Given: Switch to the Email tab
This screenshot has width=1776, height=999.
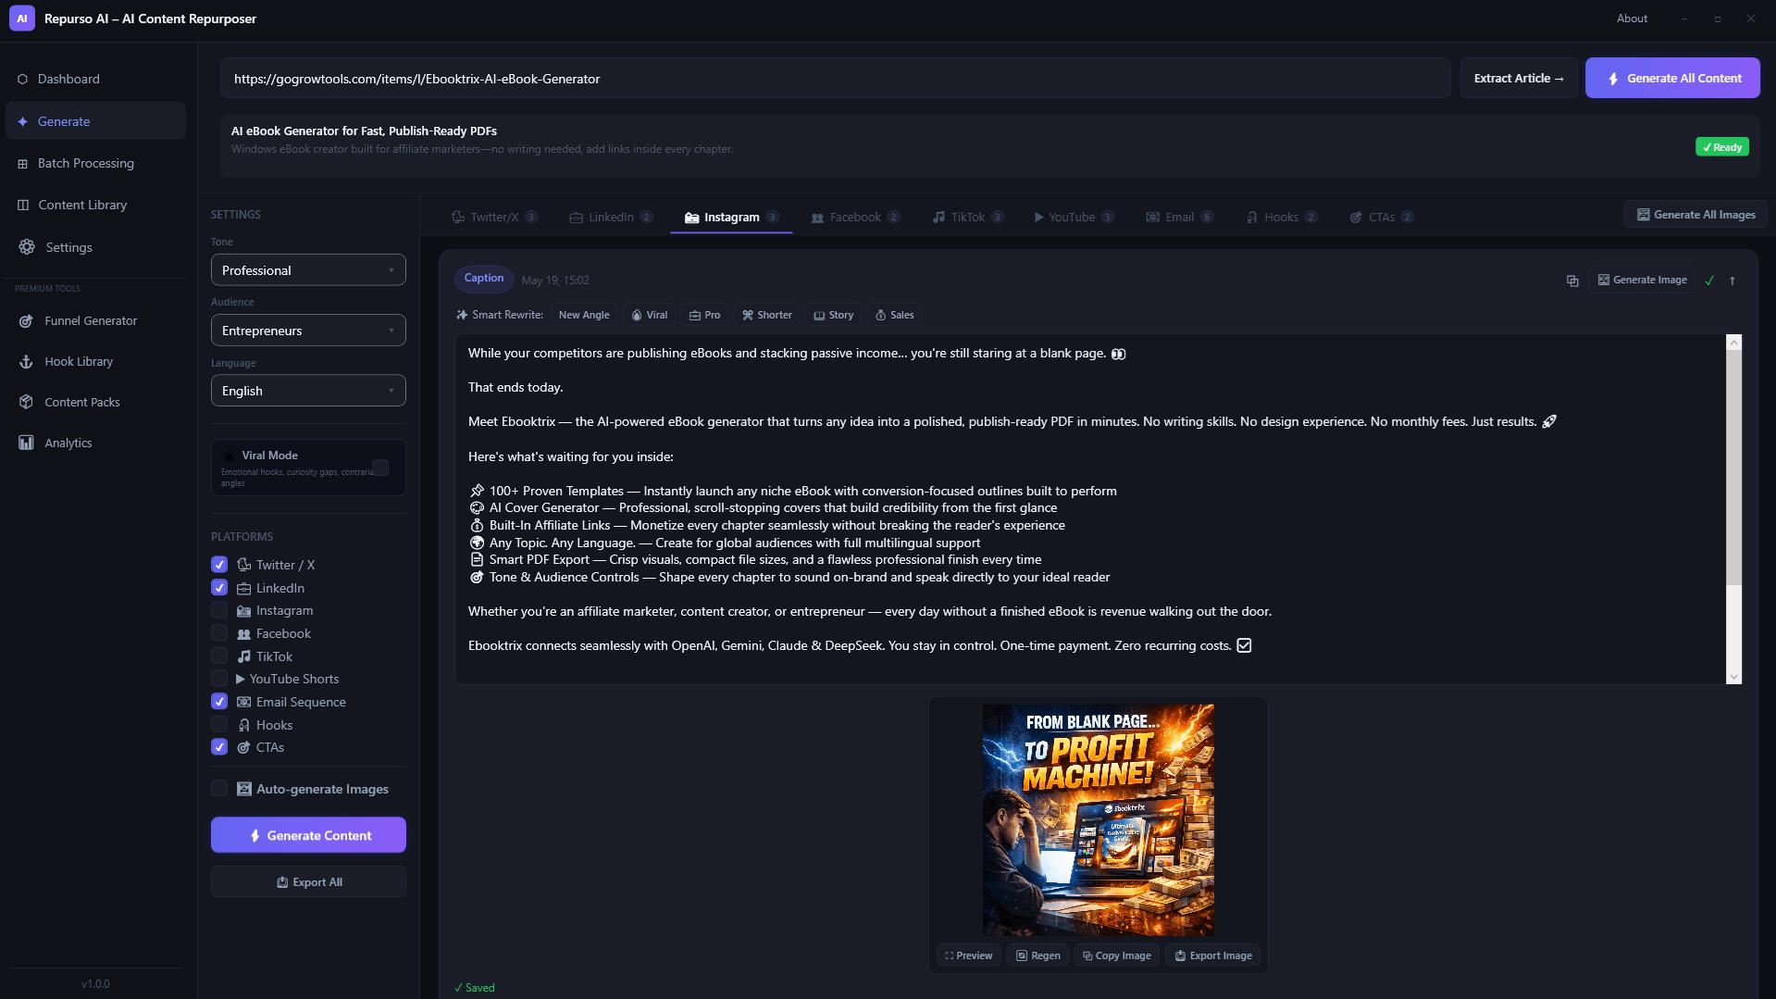Looking at the screenshot, I should click(1179, 217).
